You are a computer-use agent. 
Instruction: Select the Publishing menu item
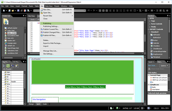pos(57,23)
